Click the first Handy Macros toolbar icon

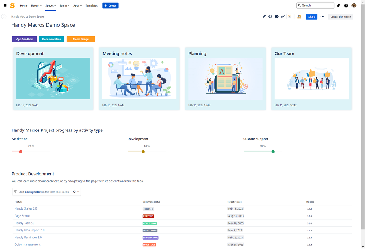pos(290,16)
